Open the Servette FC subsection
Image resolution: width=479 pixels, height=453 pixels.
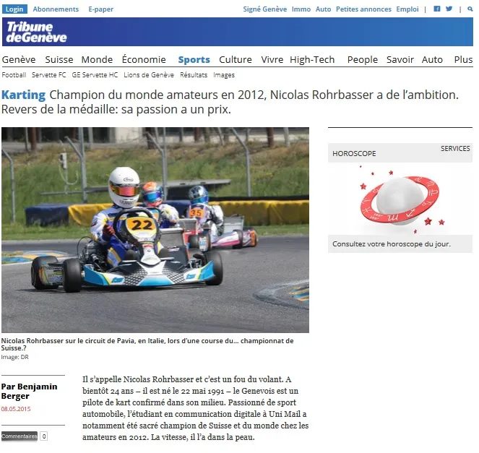point(49,75)
